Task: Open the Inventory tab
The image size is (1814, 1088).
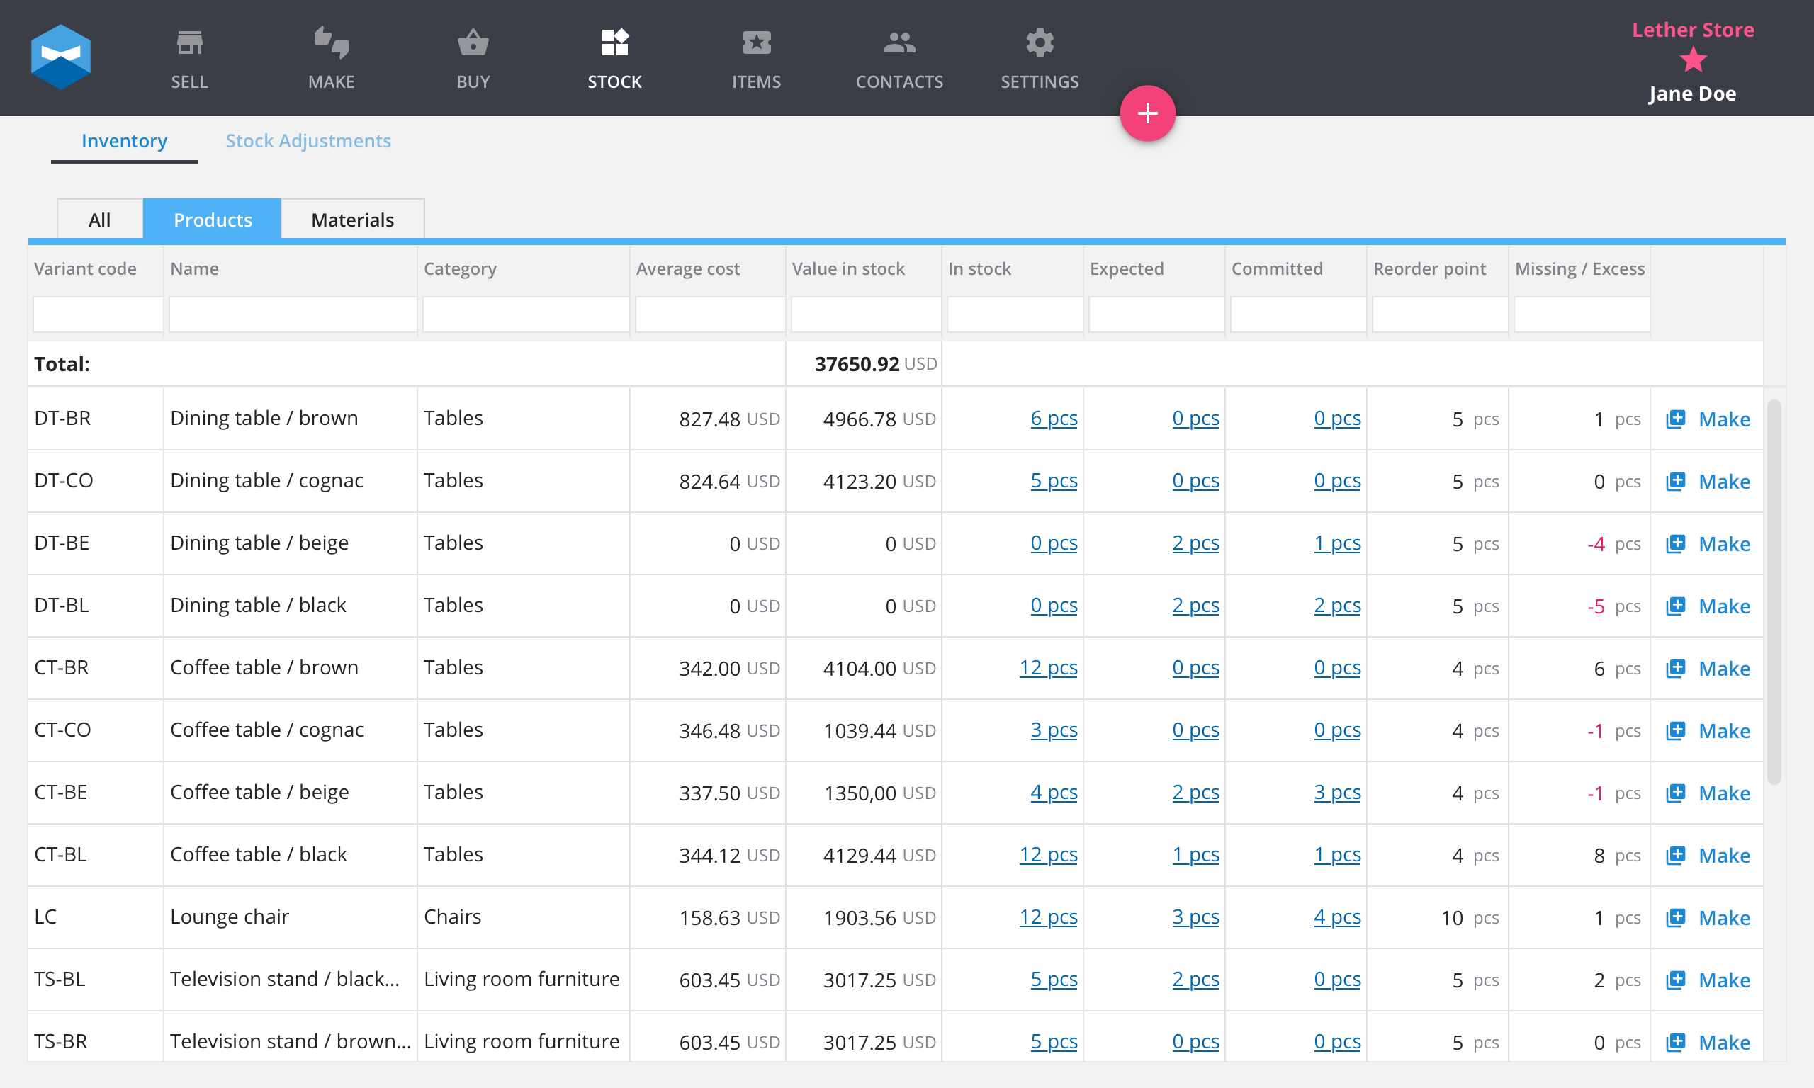Action: pyautogui.click(x=124, y=141)
